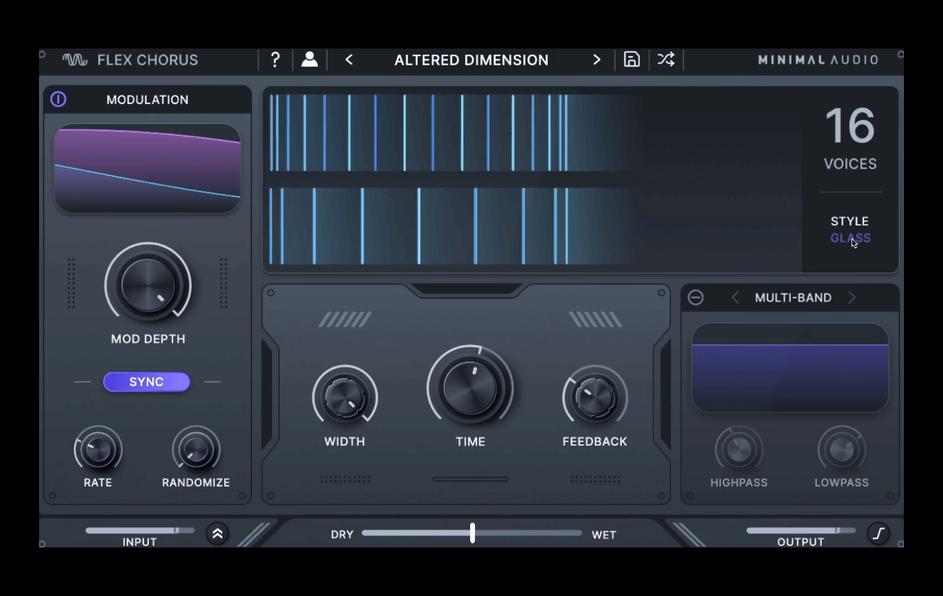This screenshot has height=596, width=943.
Task: Go to the previous preset arrow
Action: coord(349,60)
